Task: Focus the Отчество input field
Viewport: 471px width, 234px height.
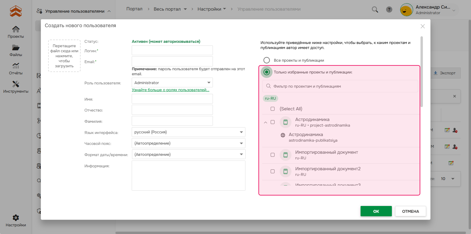Action: coord(172,110)
